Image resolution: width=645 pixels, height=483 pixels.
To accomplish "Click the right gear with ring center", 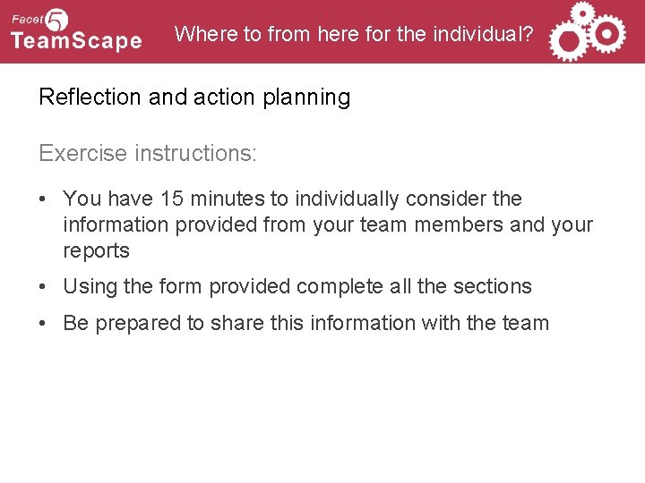I will pos(608,34).
